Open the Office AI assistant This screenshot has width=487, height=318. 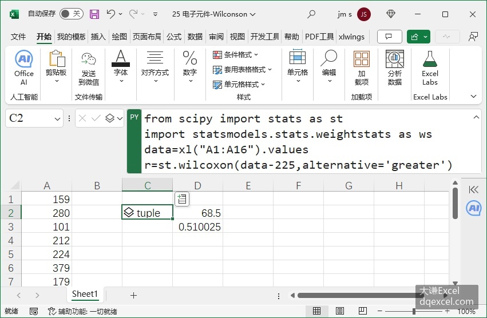tap(24, 67)
